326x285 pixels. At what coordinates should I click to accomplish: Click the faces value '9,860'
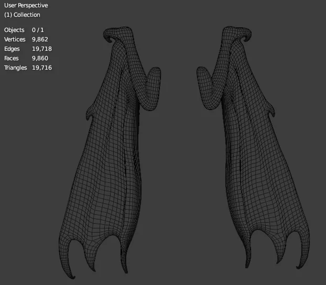(x=40, y=58)
